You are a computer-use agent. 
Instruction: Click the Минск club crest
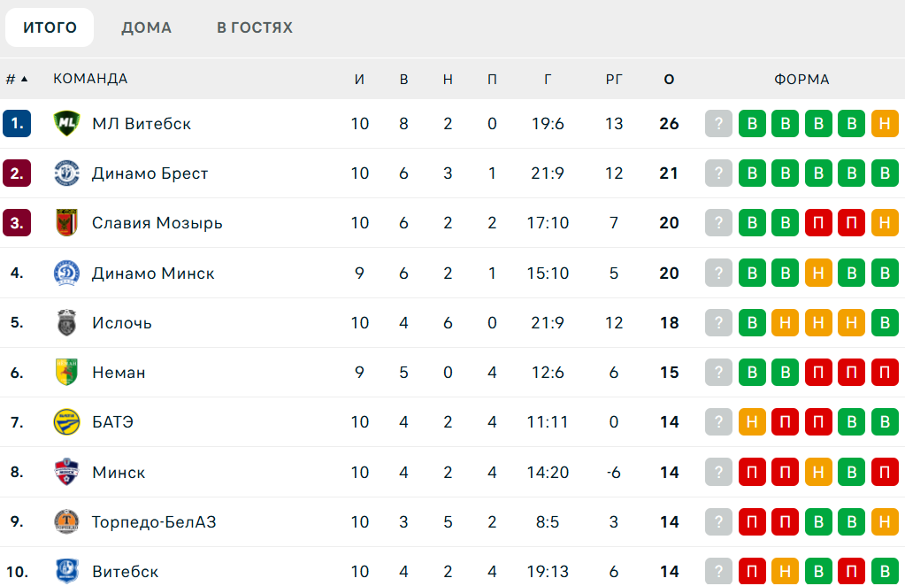[66, 473]
